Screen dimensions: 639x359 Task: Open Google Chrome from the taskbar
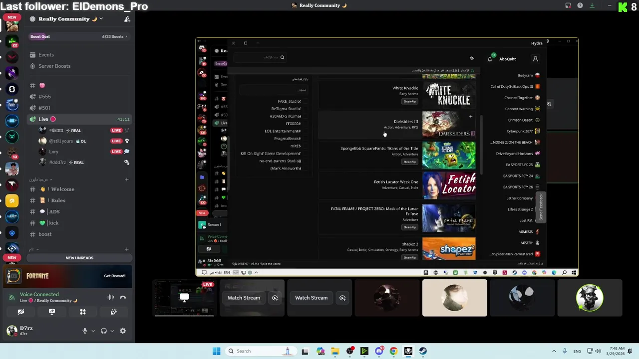coord(393,351)
